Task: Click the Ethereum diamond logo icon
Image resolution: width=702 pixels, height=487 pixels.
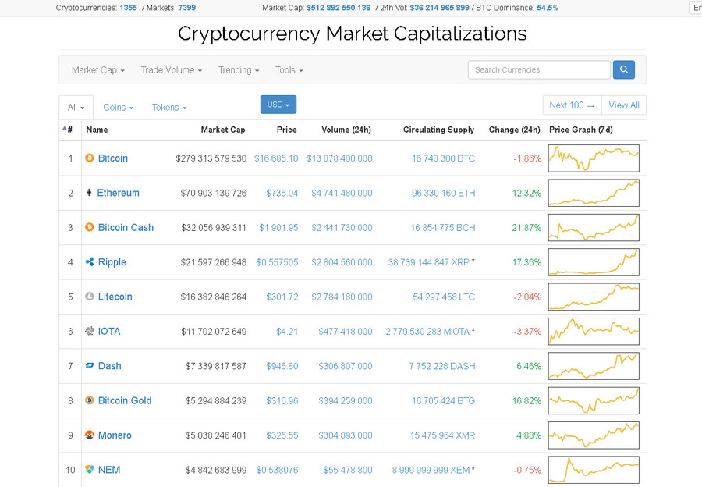Action: (89, 193)
